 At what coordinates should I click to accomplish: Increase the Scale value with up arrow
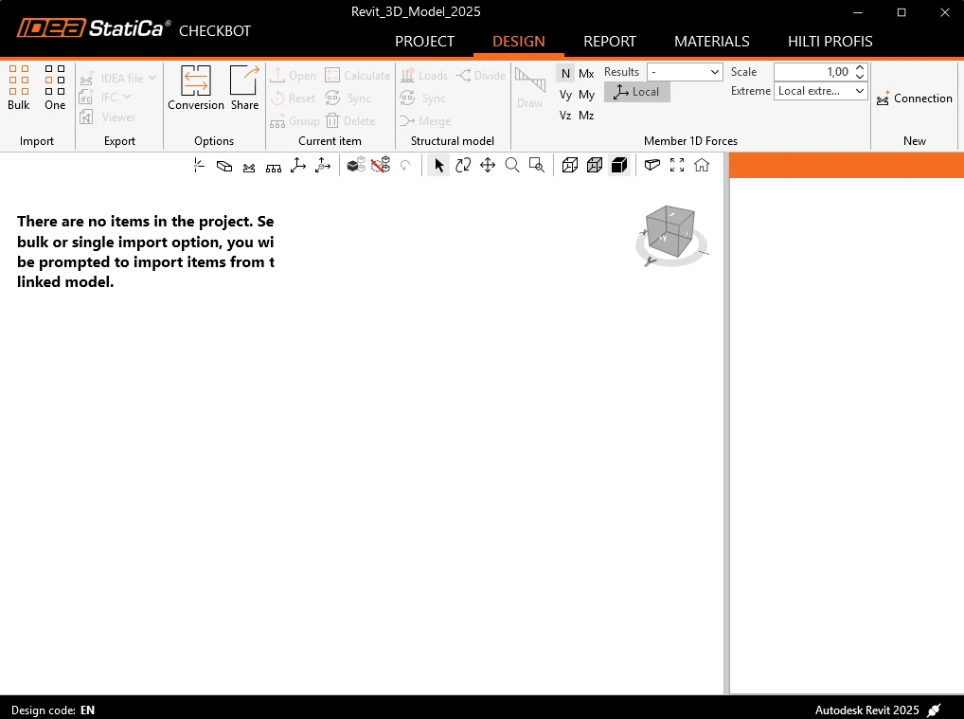(860, 67)
